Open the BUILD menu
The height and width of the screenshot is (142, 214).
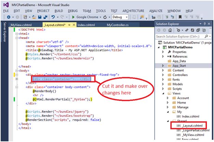(59, 11)
